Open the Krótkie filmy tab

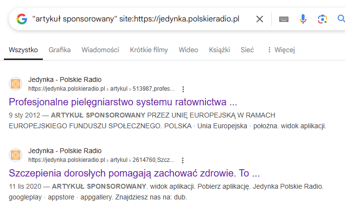tap(149, 50)
